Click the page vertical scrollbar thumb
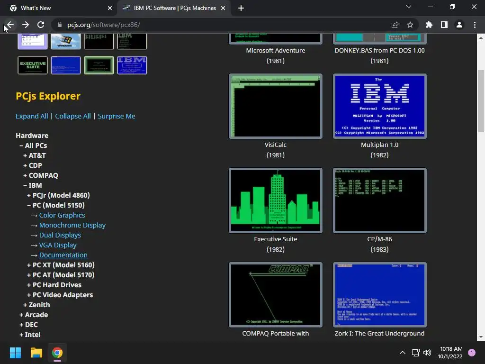 481,101
